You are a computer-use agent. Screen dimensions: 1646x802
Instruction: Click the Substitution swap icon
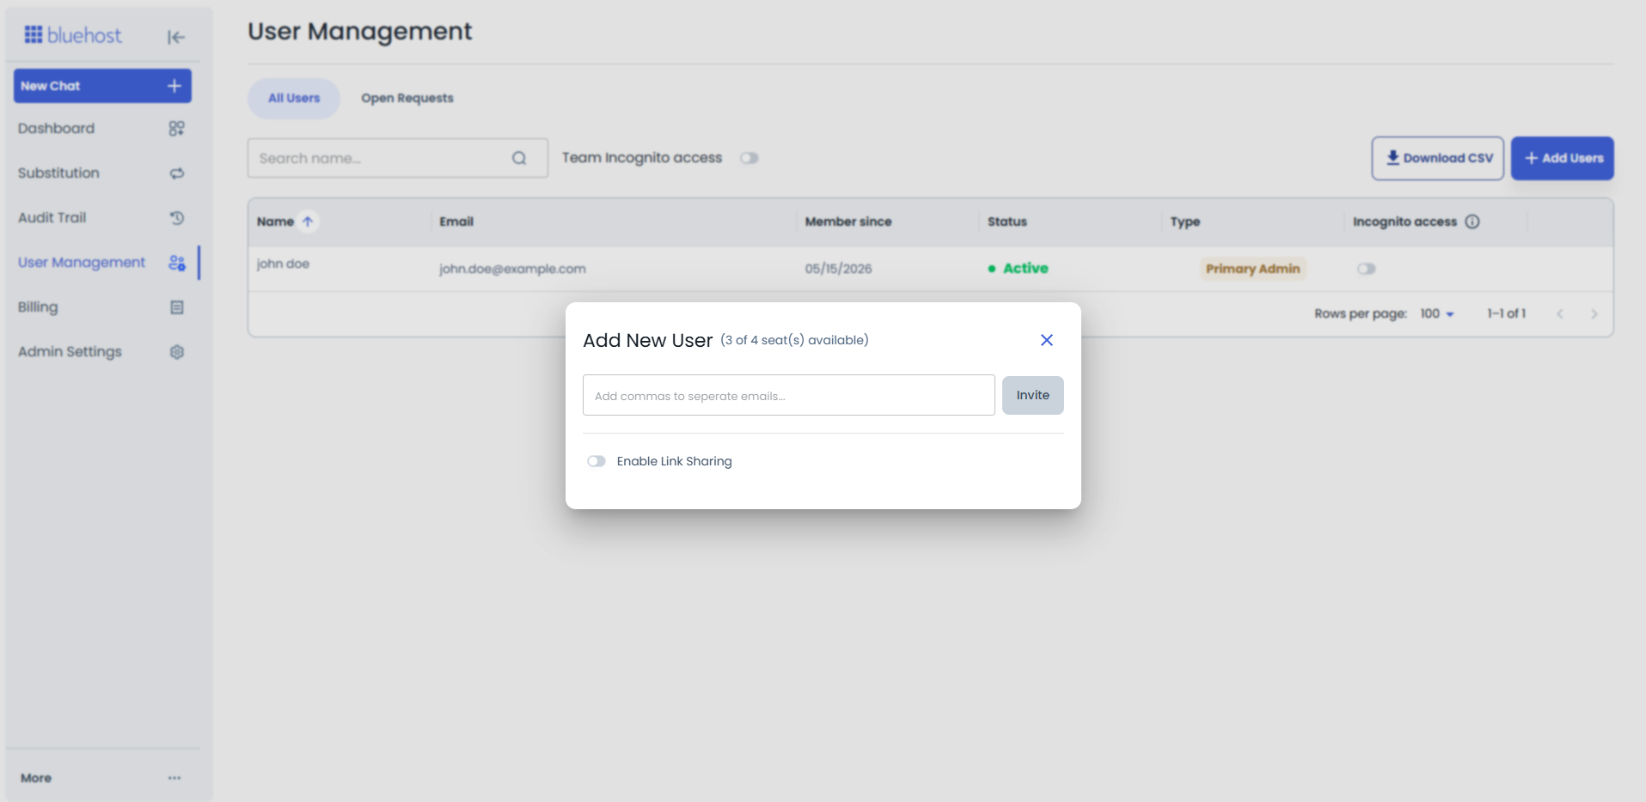(177, 173)
